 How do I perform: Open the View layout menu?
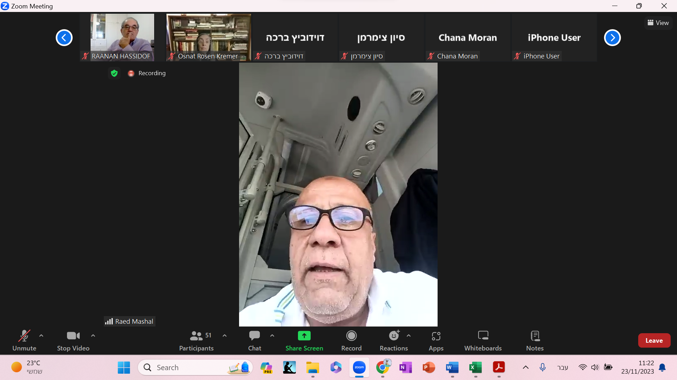point(658,23)
